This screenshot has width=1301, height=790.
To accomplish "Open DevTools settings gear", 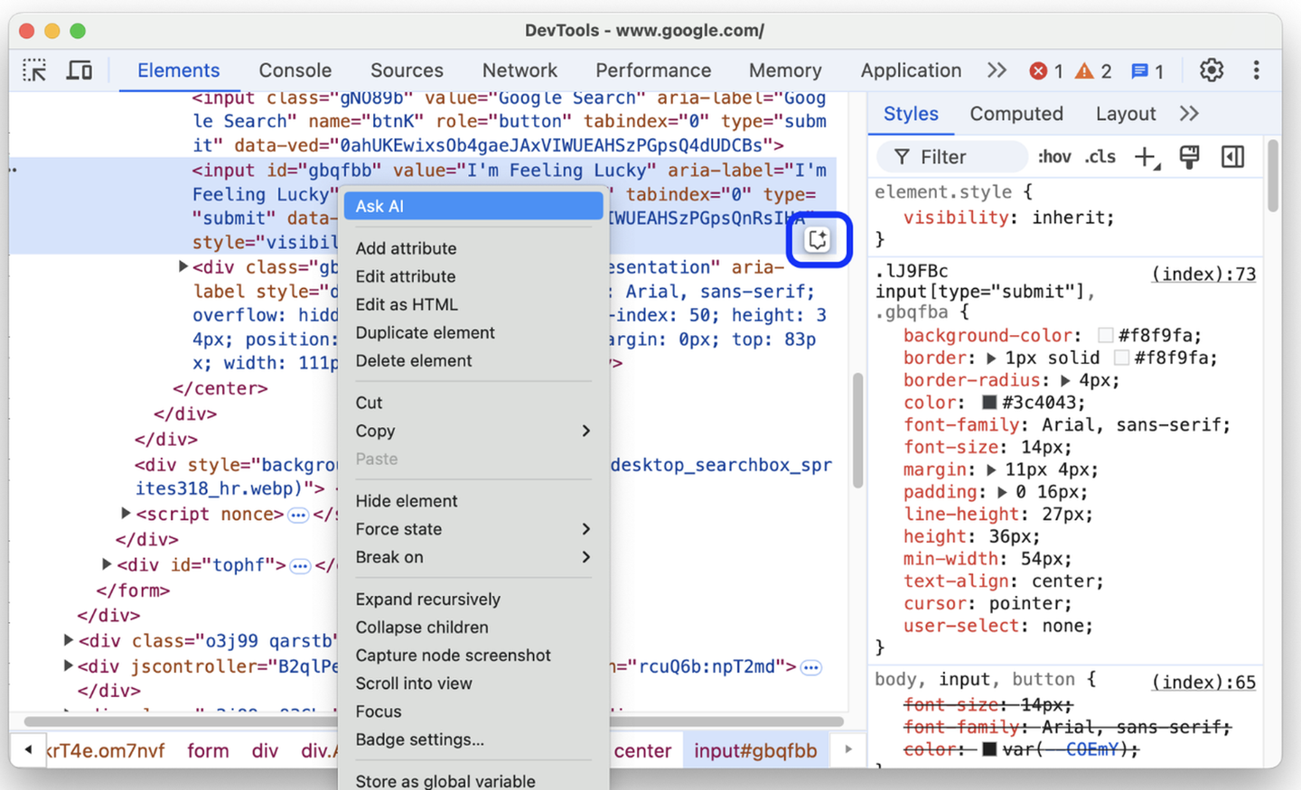I will pos(1211,70).
